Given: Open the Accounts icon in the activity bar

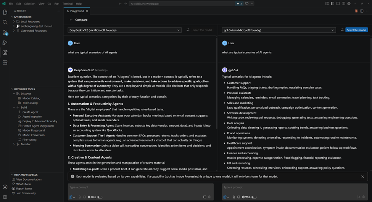Looking at the screenshot, I should 5,187.
